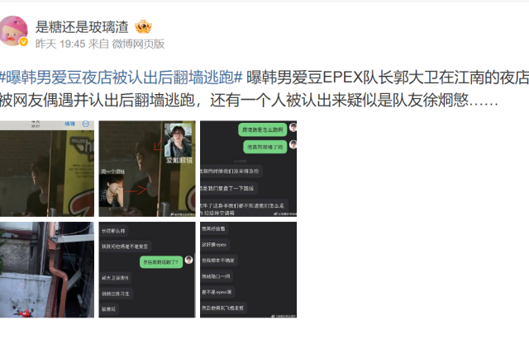Open chat screenshot with green bubbles at top
The height and width of the screenshot is (338, 529).
tap(248, 168)
